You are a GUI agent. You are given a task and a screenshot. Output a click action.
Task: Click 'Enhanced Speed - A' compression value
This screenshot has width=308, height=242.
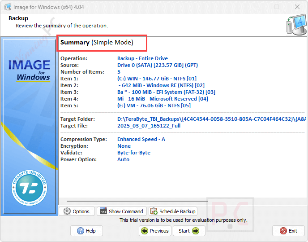click(141, 139)
